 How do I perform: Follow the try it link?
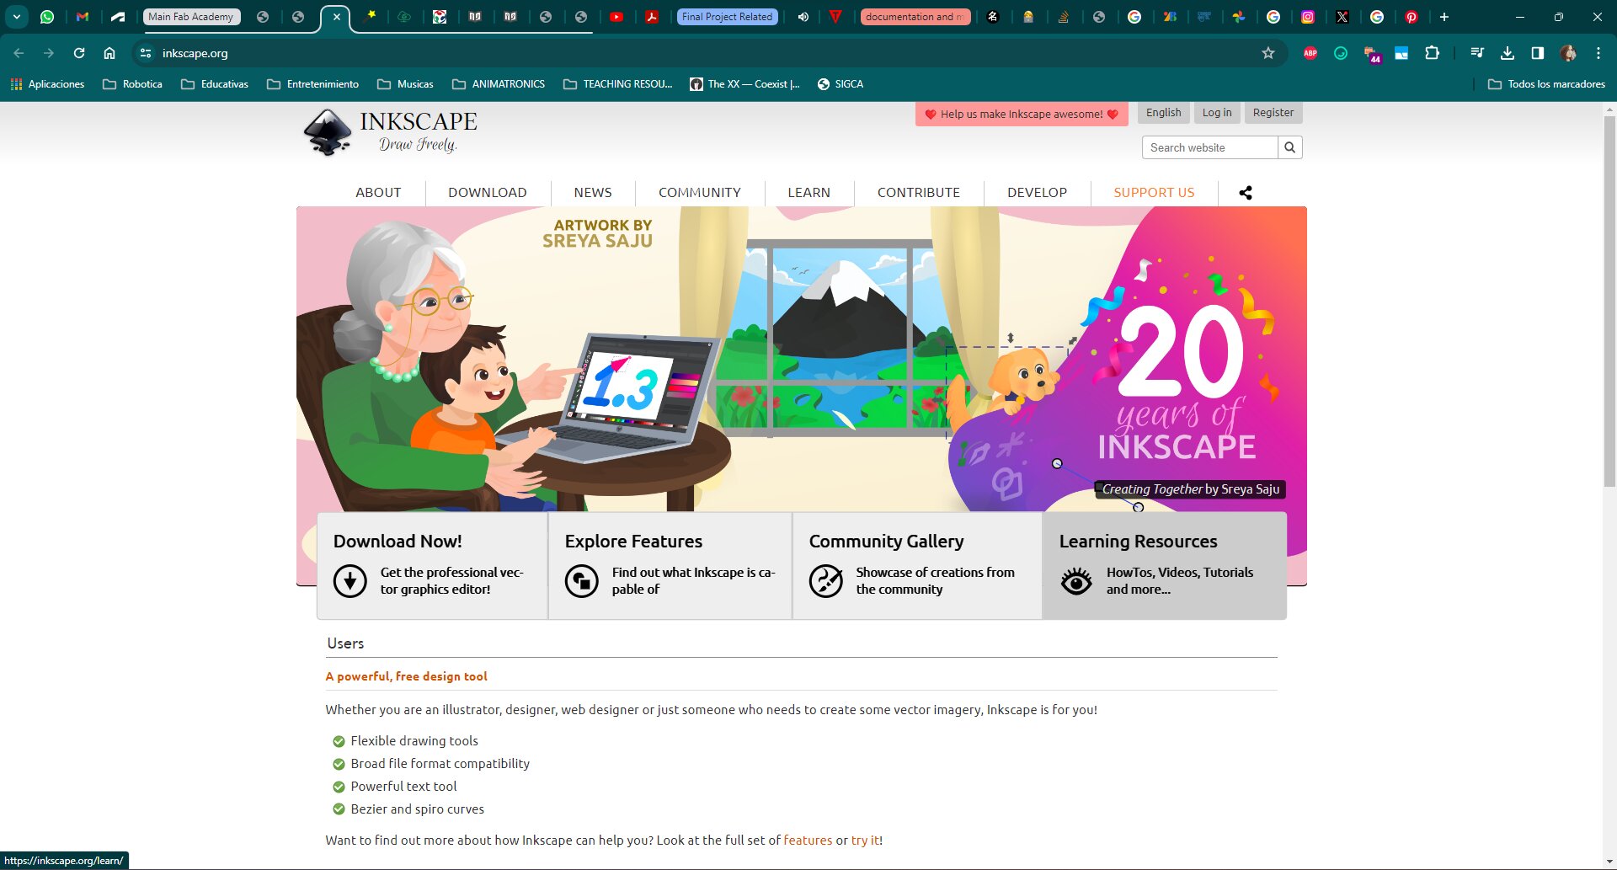(x=865, y=841)
